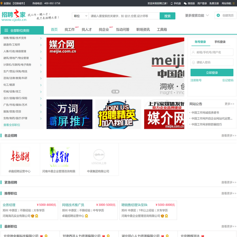Expand 更多搜索功能 dropdown

[x=196, y=16]
